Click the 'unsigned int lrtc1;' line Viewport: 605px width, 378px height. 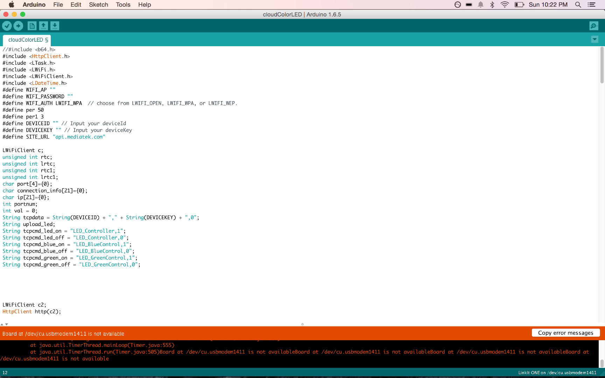[30, 177]
